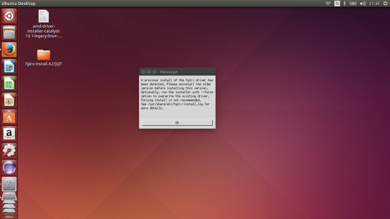Launch Ubuntu Software Center

point(9,117)
